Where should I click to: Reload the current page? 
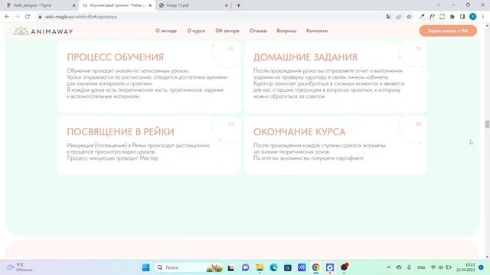point(28,17)
